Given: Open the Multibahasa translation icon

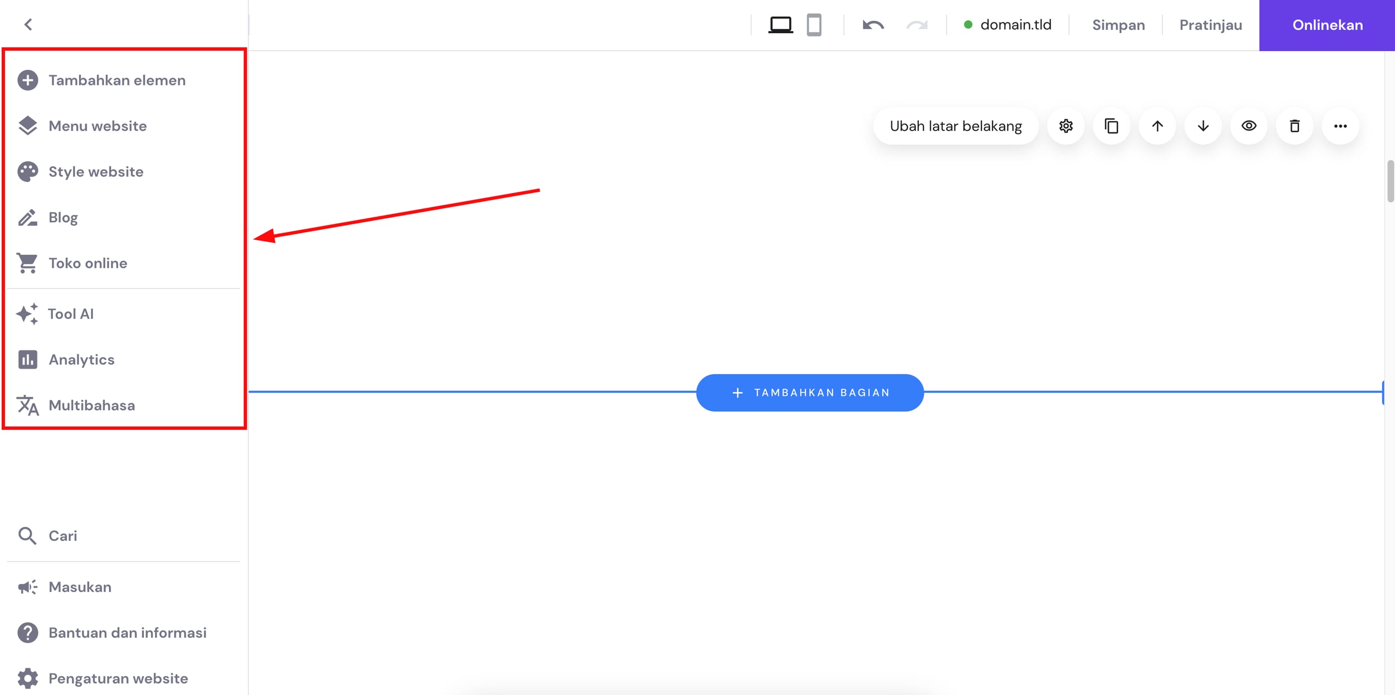Looking at the screenshot, I should pos(28,405).
